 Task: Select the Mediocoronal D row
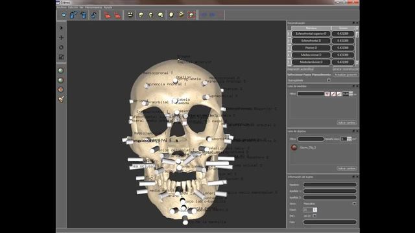tap(311, 55)
